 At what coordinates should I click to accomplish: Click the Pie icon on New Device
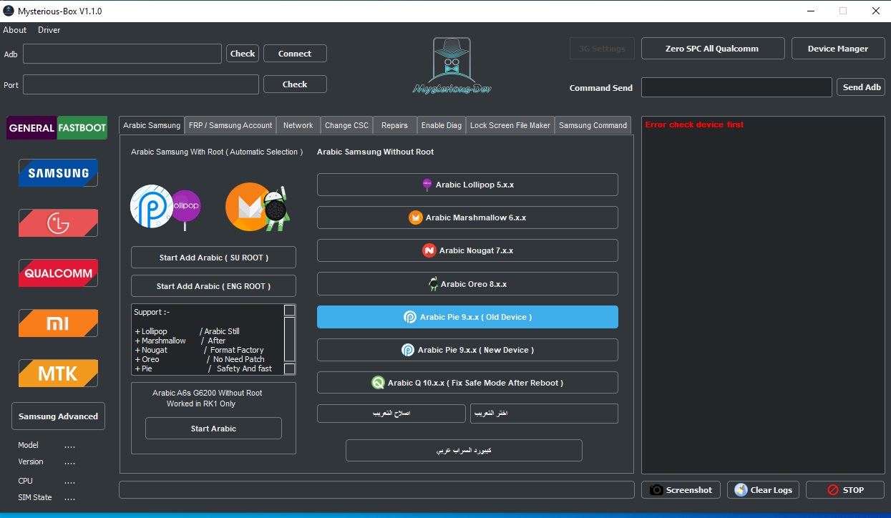click(408, 350)
